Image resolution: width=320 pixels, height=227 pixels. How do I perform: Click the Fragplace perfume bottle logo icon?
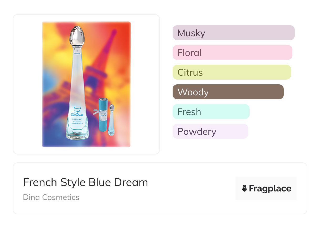click(245, 188)
